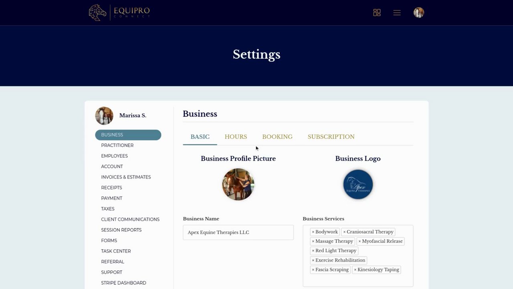Switch to the Hours tab
This screenshot has height=289, width=513.
pyautogui.click(x=236, y=137)
